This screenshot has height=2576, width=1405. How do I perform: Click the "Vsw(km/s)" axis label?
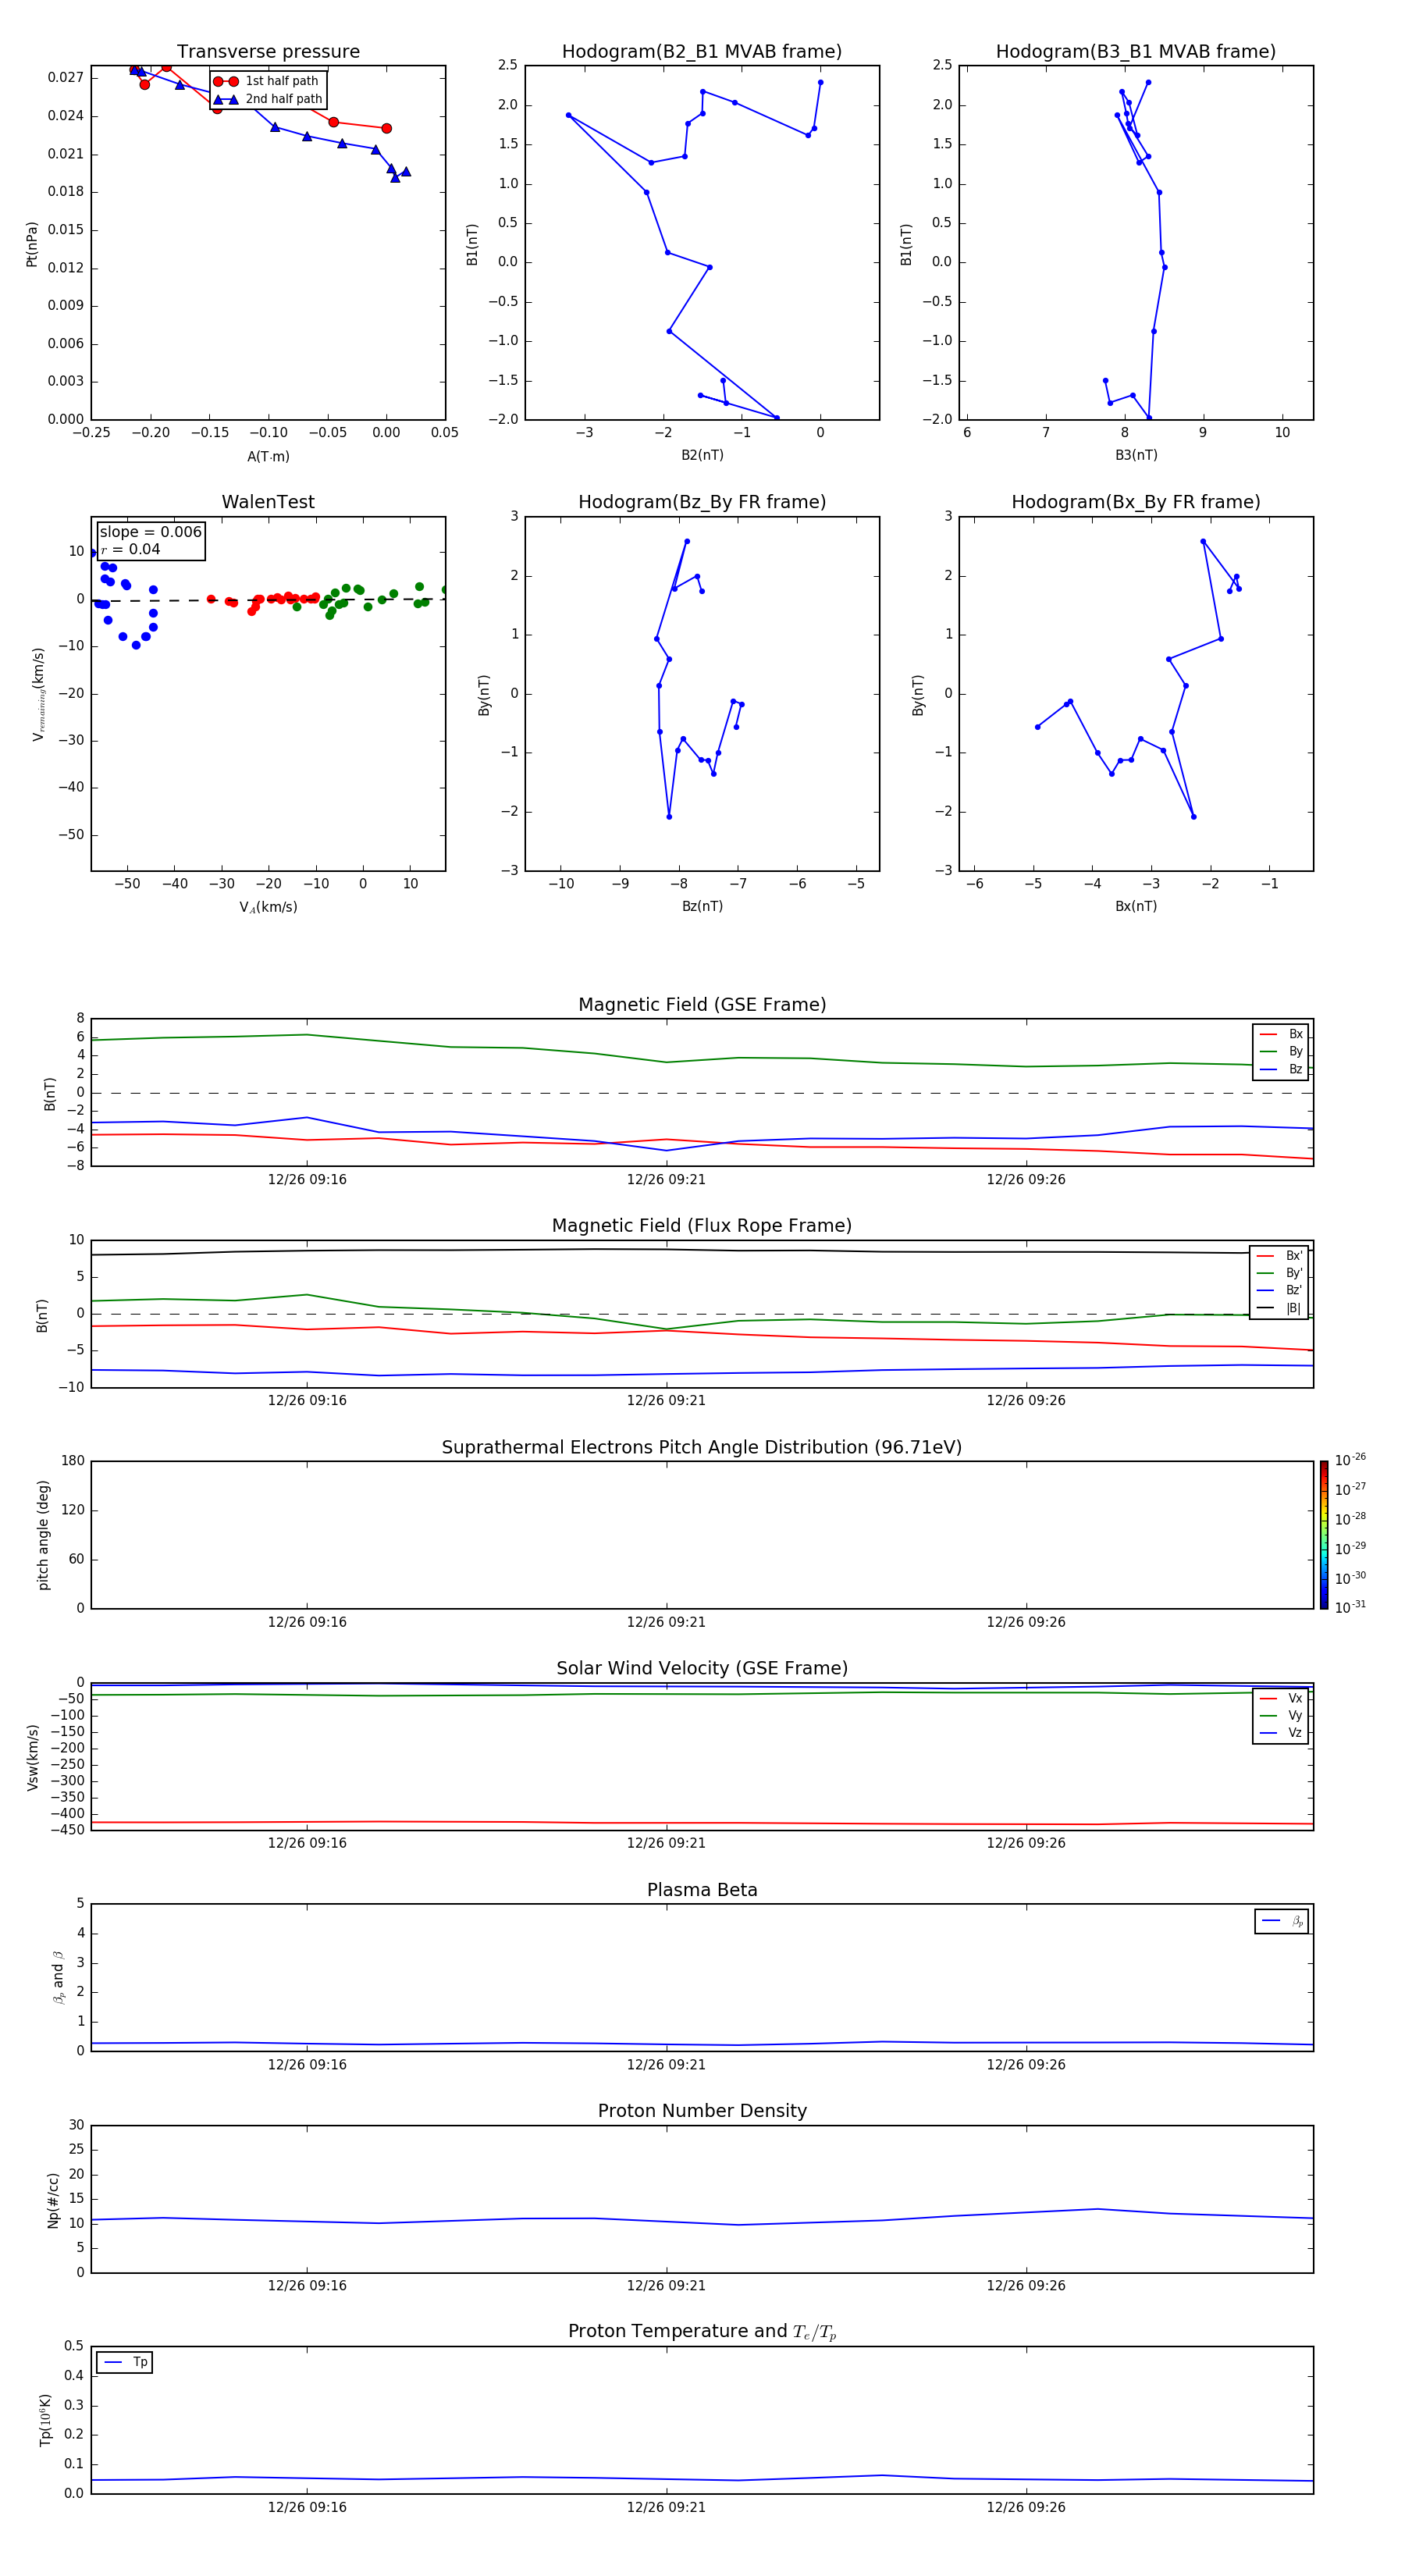[x=33, y=1757]
